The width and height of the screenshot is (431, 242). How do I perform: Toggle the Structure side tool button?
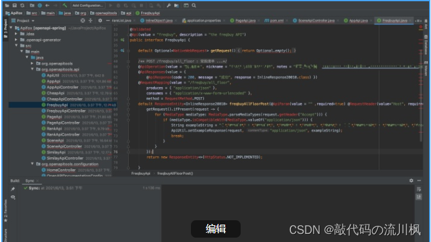tap(6, 235)
